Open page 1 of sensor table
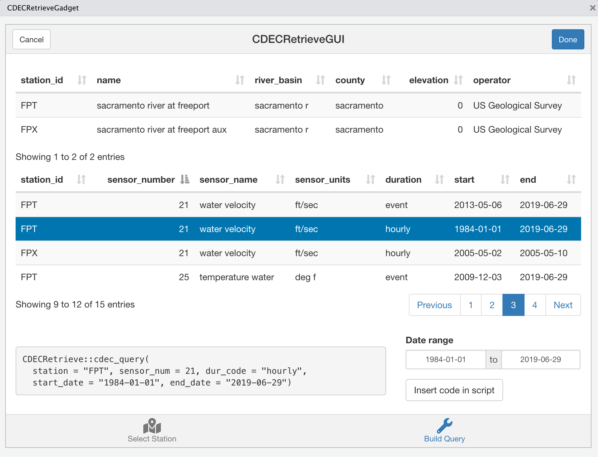Image resolution: width=598 pixels, height=457 pixels. coord(471,305)
